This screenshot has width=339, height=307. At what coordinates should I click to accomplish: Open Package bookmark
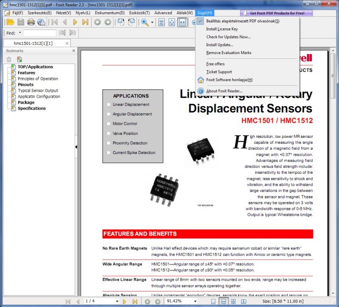tap(26, 102)
